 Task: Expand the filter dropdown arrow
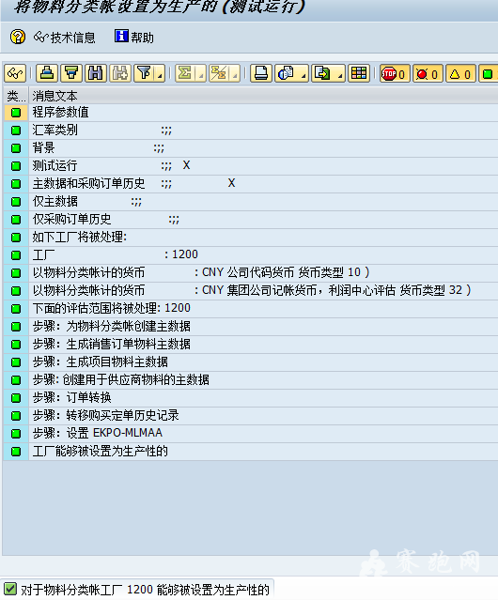(161, 73)
